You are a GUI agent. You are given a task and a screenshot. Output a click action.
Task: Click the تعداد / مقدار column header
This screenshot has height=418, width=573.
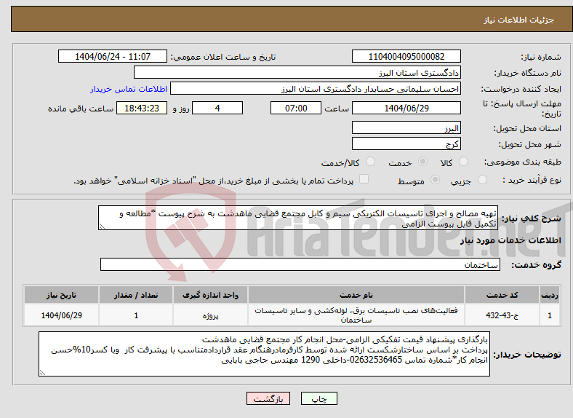[x=136, y=295]
